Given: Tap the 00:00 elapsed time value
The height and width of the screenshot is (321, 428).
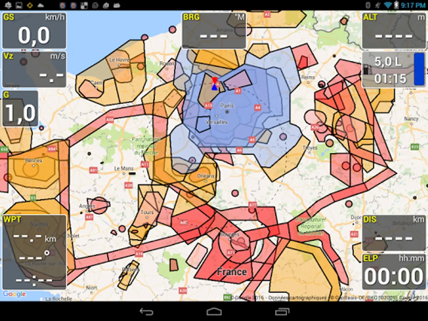Looking at the screenshot, I should (x=394, y=277).
